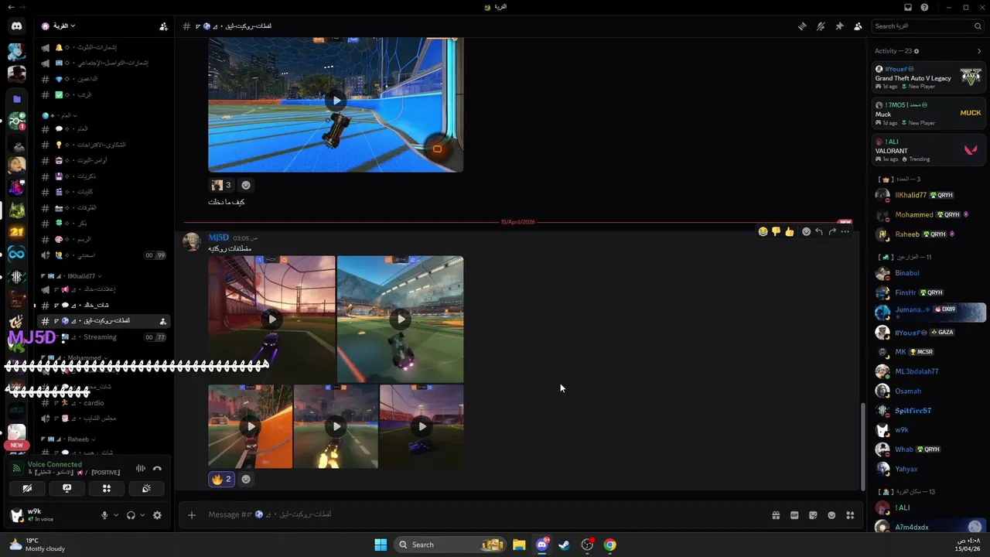
Task: Play the bottom middle boost video clip
Action: coord(336,426)
